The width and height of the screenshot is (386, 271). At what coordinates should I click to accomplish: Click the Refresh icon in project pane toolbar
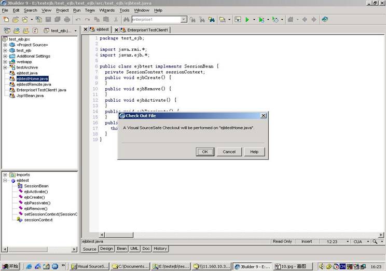coord(35,31)
